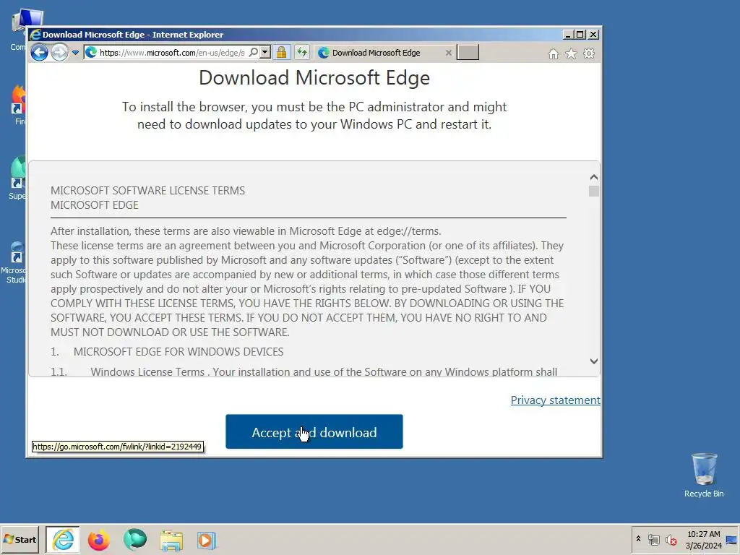The image size is (740, 555).
Task: Open the Tools gear menu
Action: point(589,53)
